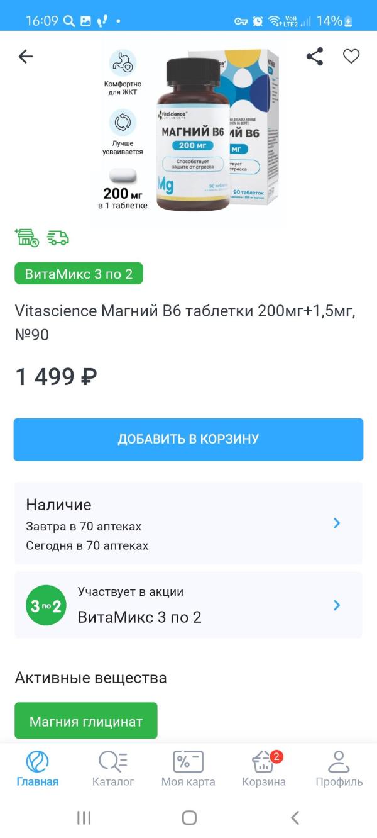Select Магния глицинат active substance tag
Screen dimensions: 377x838
pyautogui.click(x=86, y=721)
